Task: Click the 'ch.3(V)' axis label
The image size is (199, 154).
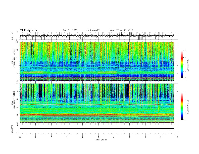Action: coord(12,129)
